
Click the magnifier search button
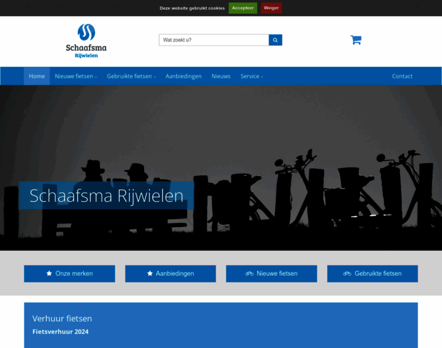(x=275, y=40)
